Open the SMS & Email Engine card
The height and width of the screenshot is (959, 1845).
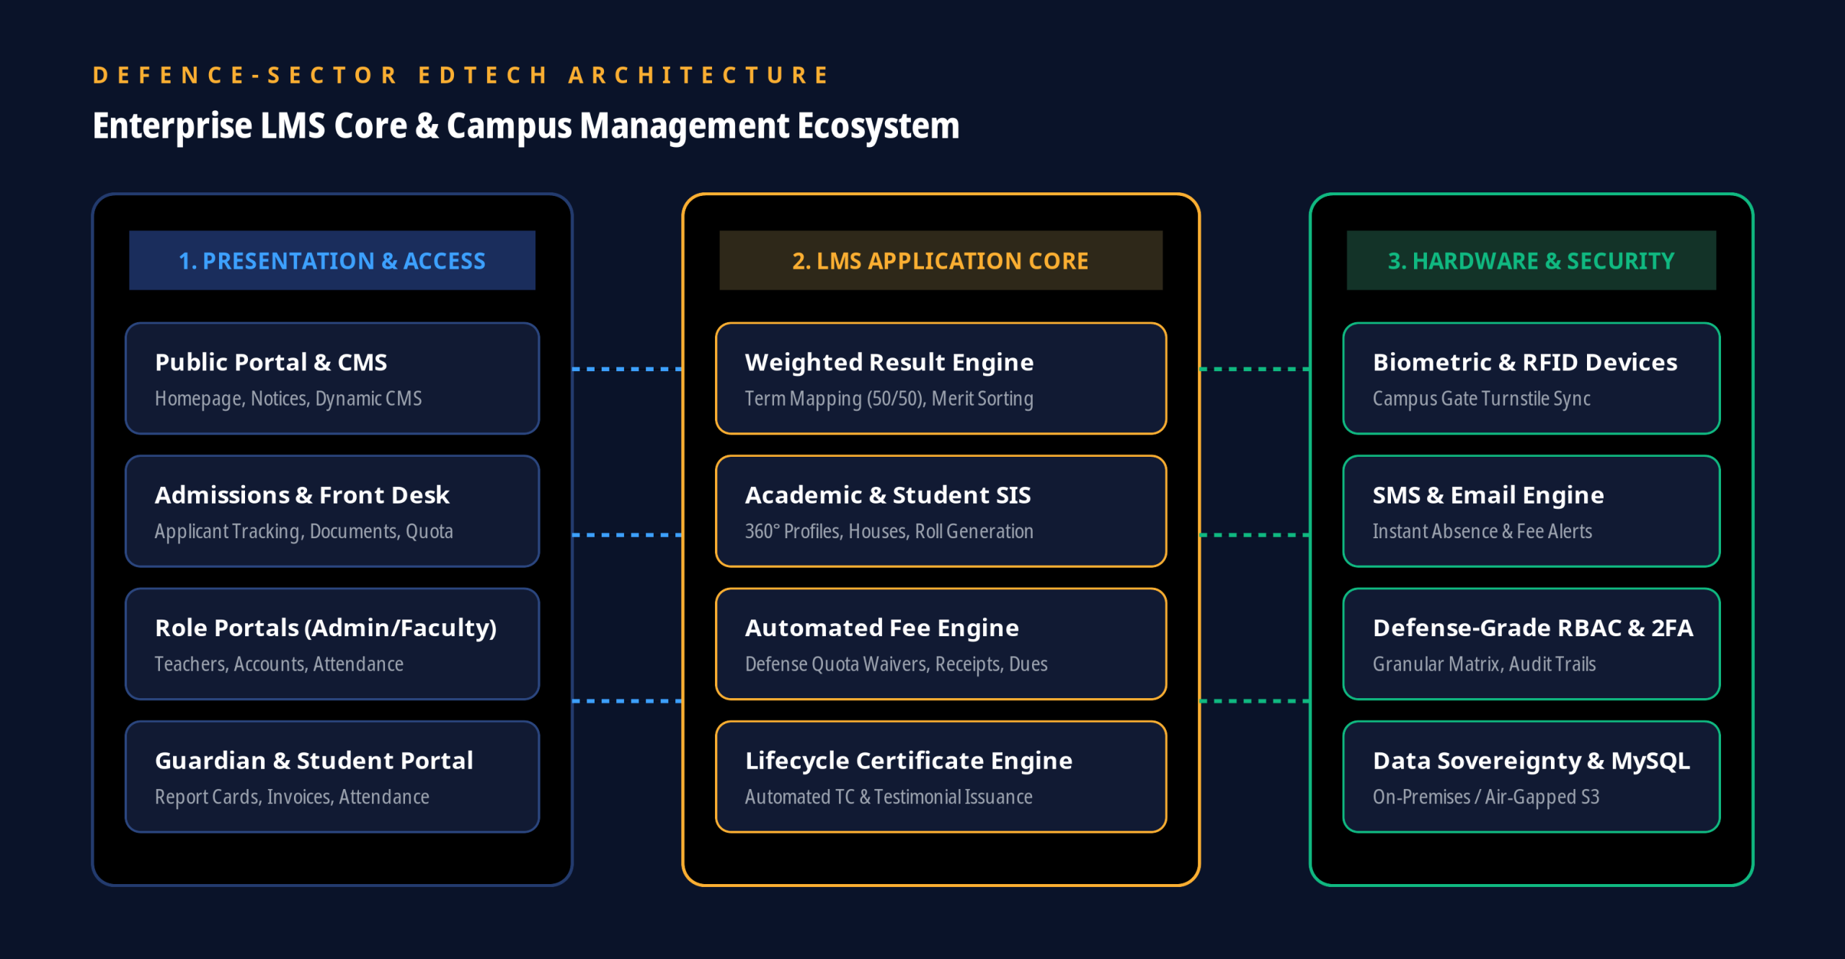pos(1531,511)
